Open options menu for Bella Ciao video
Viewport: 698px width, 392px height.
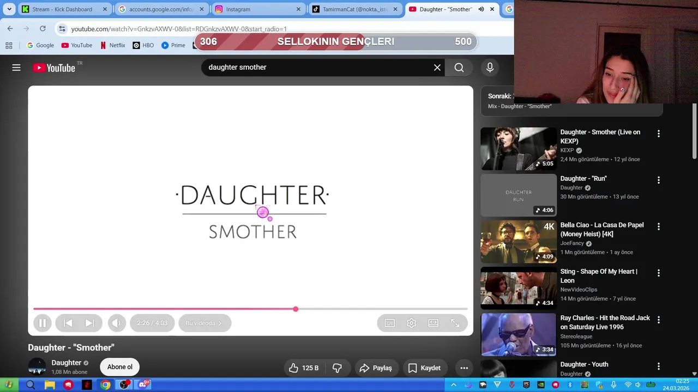click(x=658, y=226)
